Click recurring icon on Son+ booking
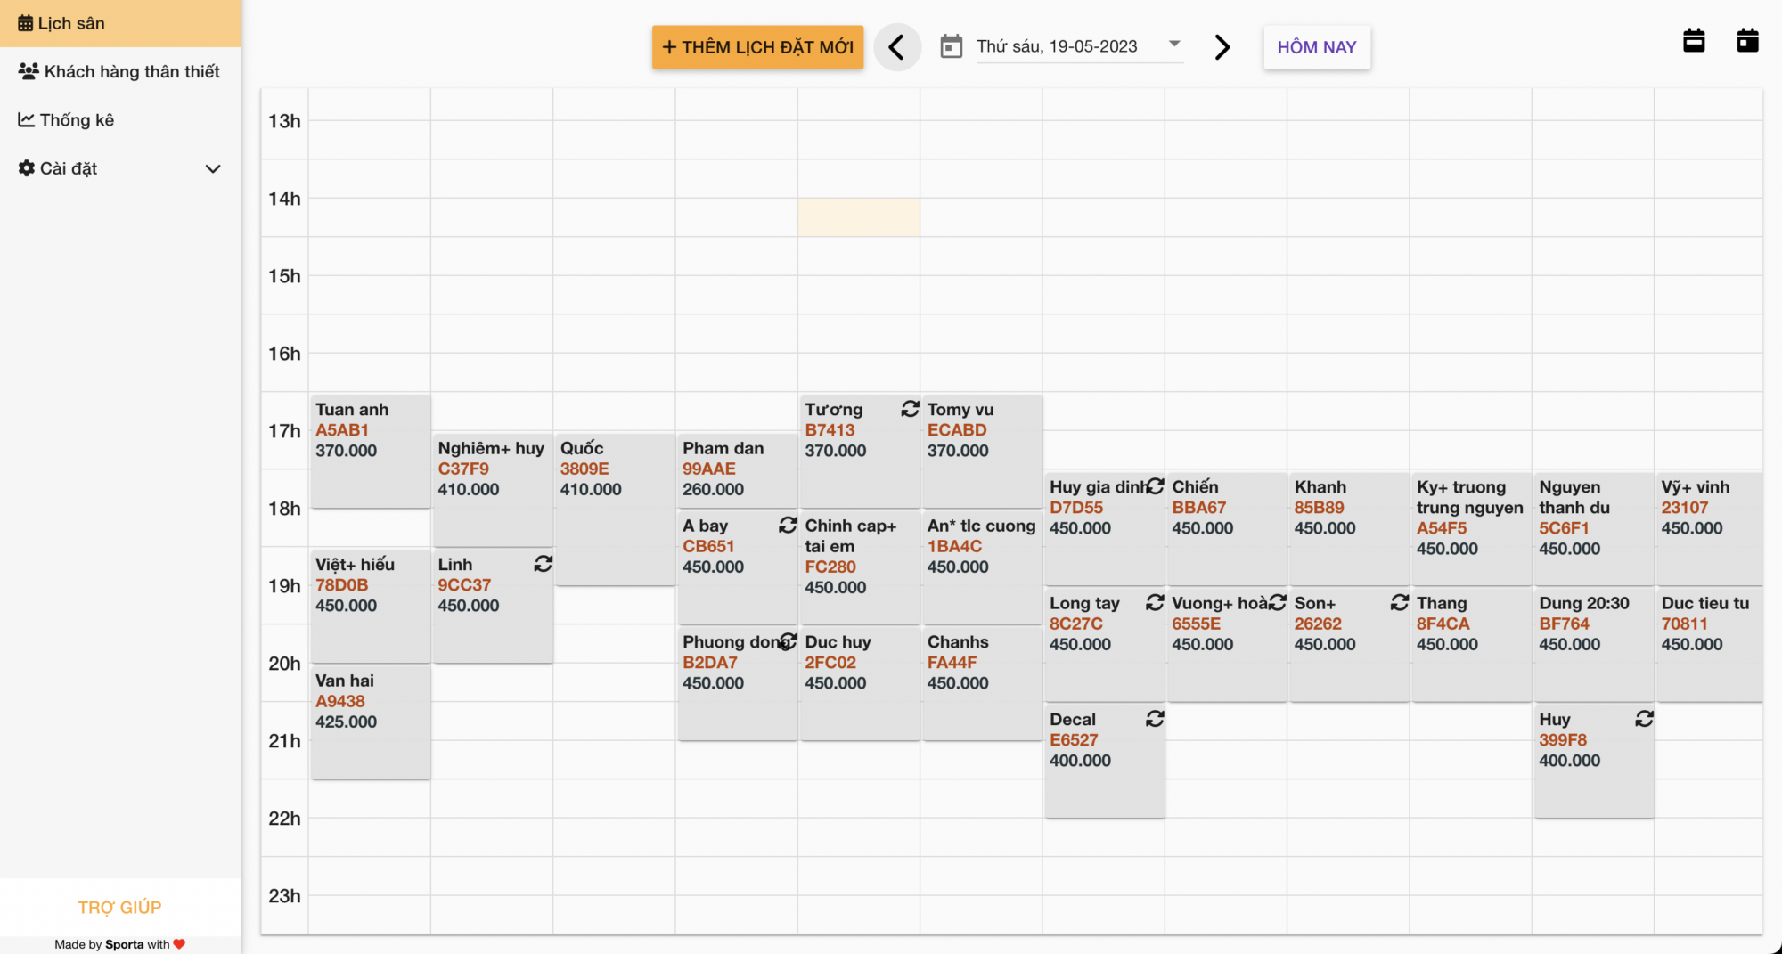This screenshot has height=954, width=1782. pos(1400,602)
